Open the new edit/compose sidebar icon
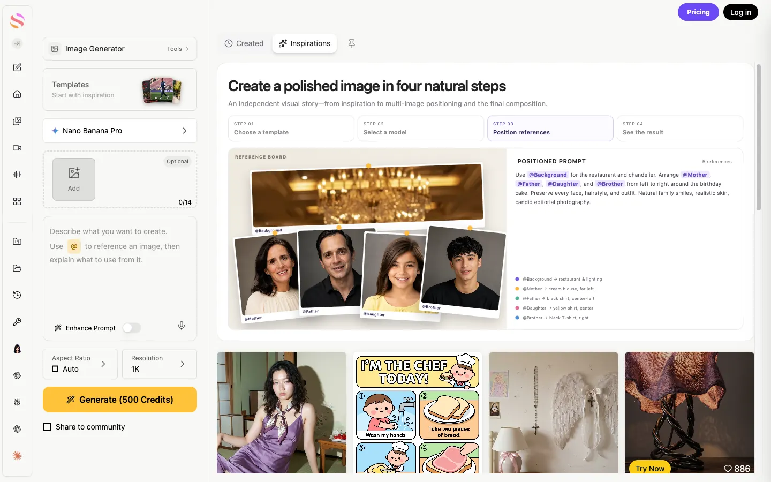 [17, 67]
